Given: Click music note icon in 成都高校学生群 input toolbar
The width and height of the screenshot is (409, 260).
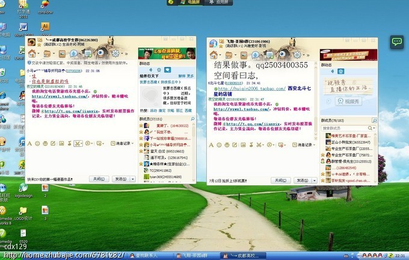Looking at the screenshot, I should [69, 143].
